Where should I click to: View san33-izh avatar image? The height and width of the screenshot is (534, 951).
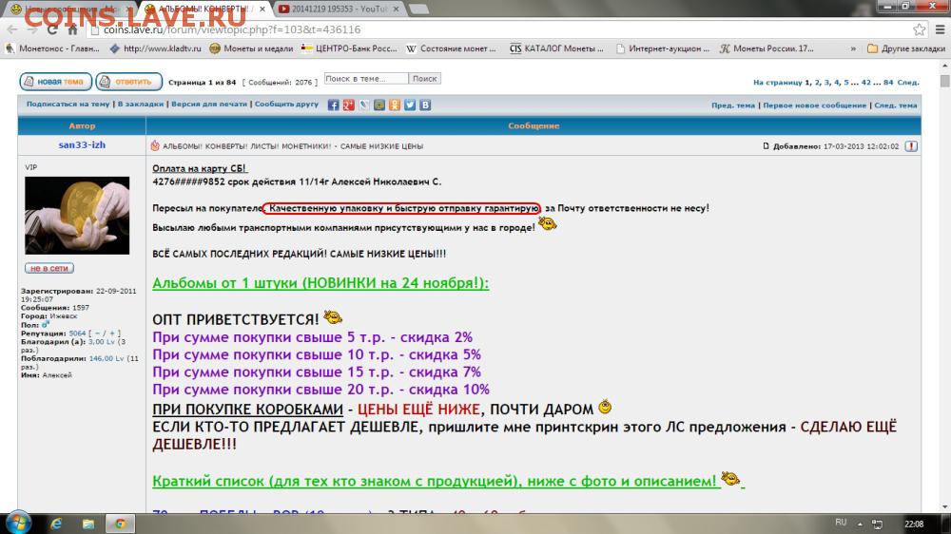(77, 215)
